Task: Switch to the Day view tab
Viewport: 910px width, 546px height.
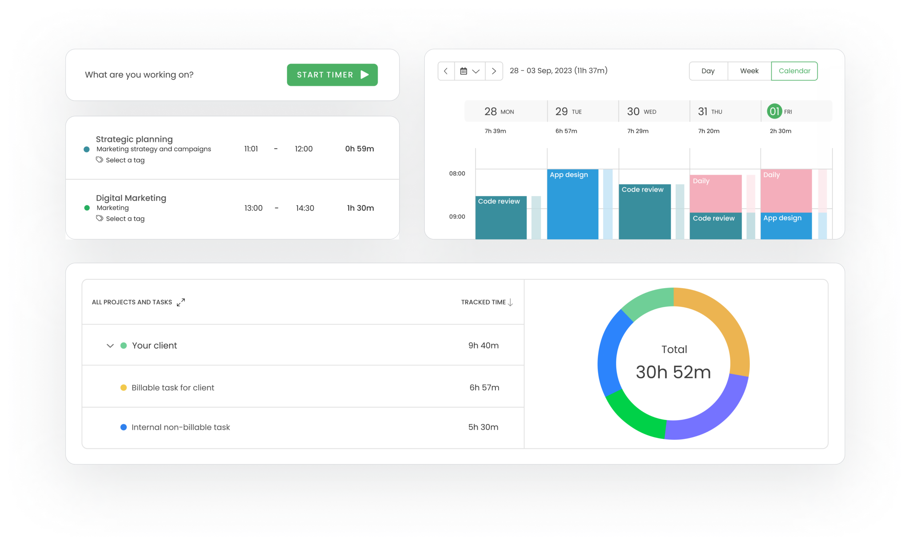Action: 708,71
